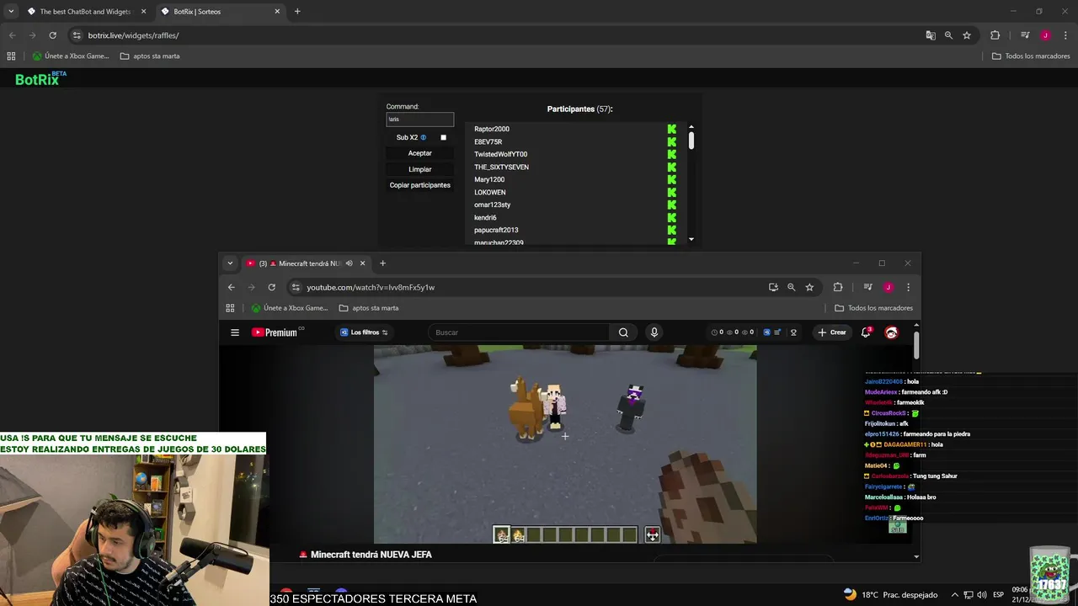Viewport: 1078px width, 606px height.
Task: Click participants list scroll-down arrow
Action: pos(691,239)
